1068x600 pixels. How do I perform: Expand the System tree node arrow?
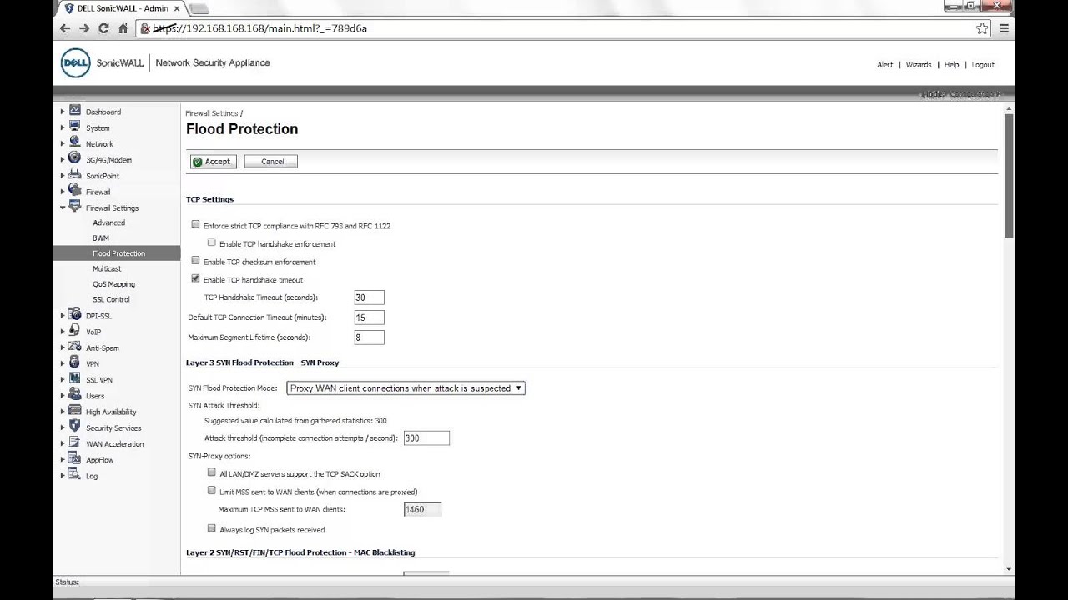pos(63,127)
